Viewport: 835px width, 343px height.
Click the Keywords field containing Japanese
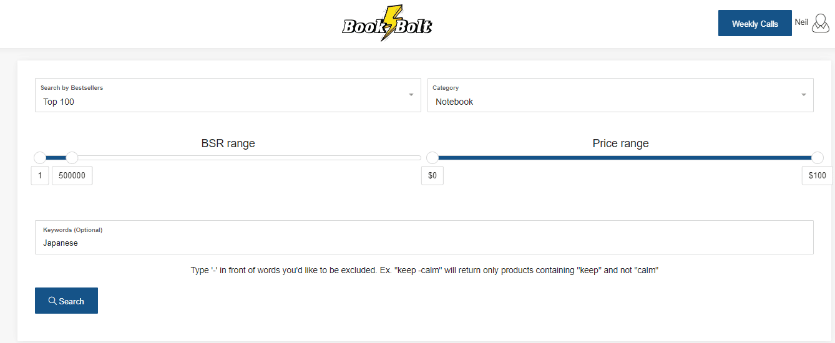424,237
